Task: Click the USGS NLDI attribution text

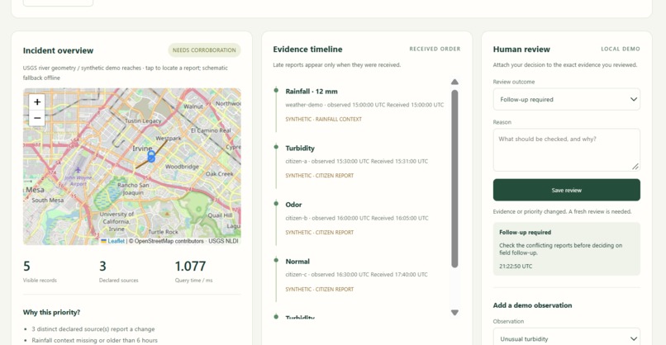Action: pyautogui.click(x=223, y=241)
